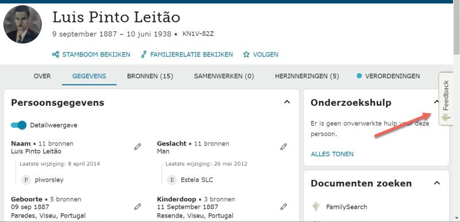Go to Samenwerken (0) tab

tap(224, 76)
